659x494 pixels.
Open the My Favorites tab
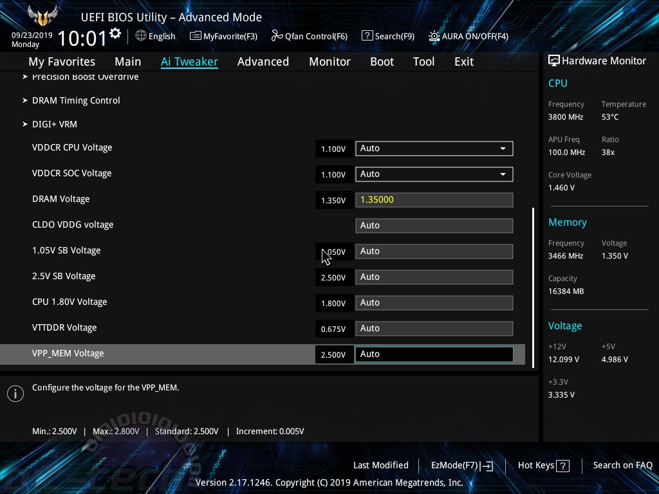[62, 62]
